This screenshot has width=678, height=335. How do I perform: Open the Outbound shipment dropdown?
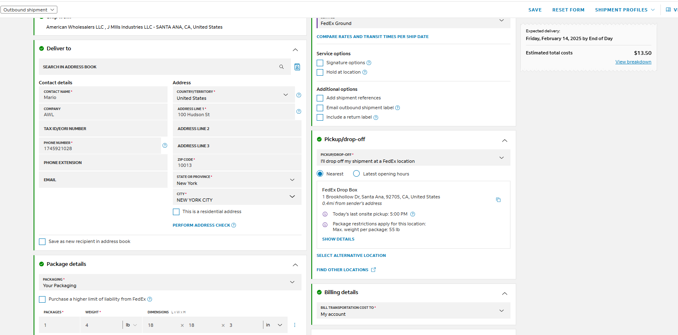tap(29, 10)
